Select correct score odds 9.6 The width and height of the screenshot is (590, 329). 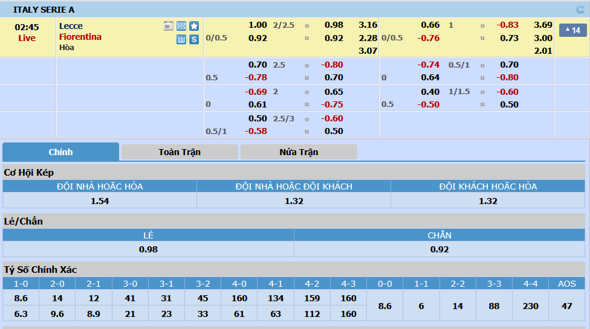coord(57,313)
